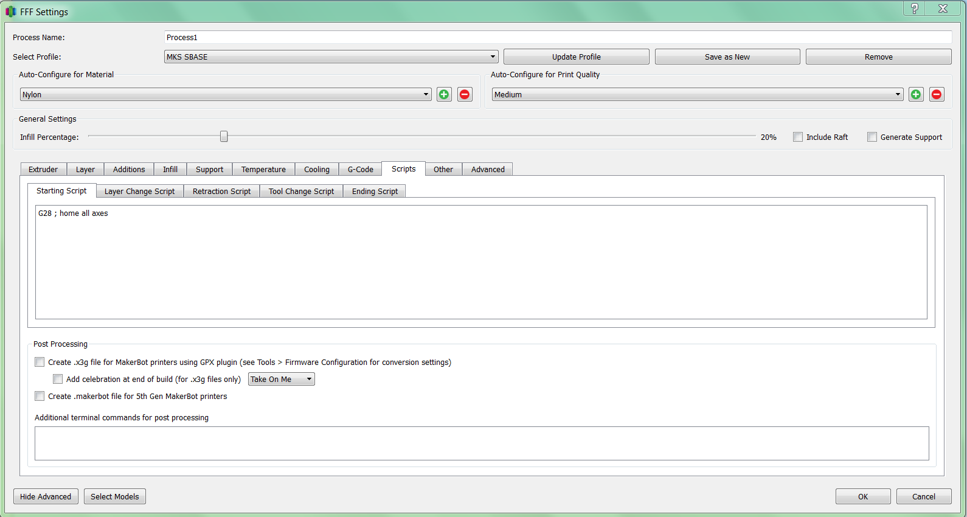
Task: Switch to the Extruder tab
Action: 43,169
